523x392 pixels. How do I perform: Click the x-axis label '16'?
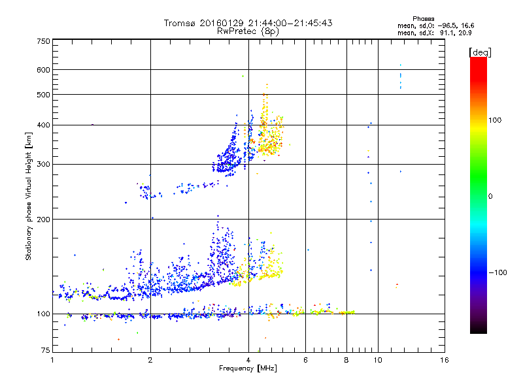[445, 360]
